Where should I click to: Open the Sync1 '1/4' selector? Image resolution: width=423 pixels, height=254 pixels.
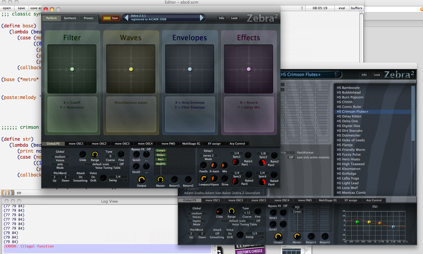(236, 153)
